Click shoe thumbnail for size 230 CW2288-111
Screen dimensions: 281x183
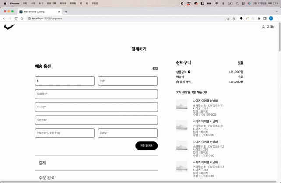tap(182, 105)
